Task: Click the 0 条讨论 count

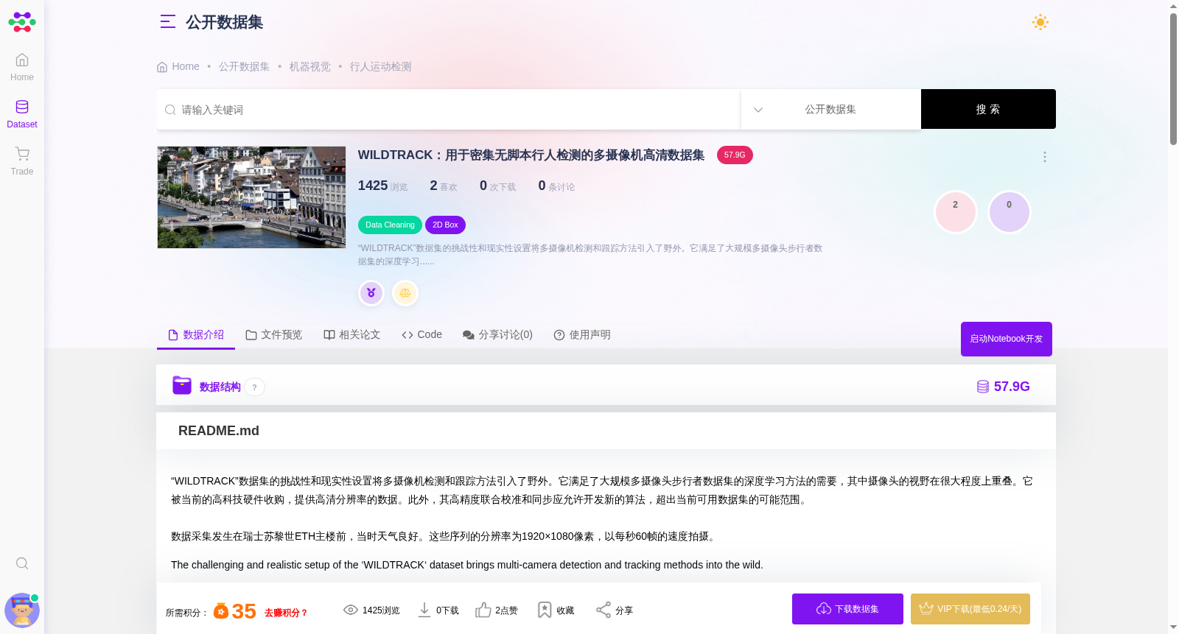Action: (x=556, y=186)
